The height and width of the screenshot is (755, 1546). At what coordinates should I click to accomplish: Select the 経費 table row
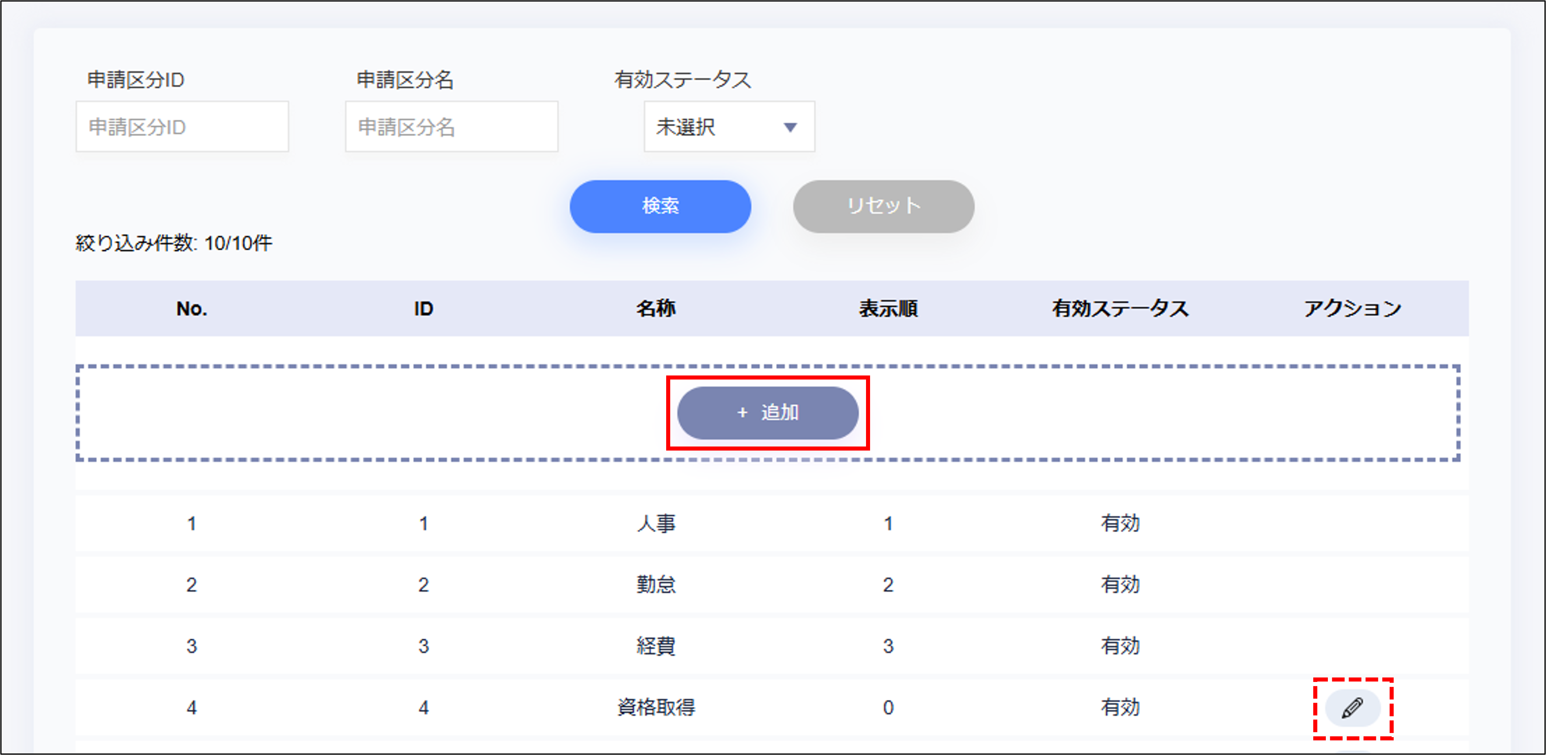coord(655,646)
